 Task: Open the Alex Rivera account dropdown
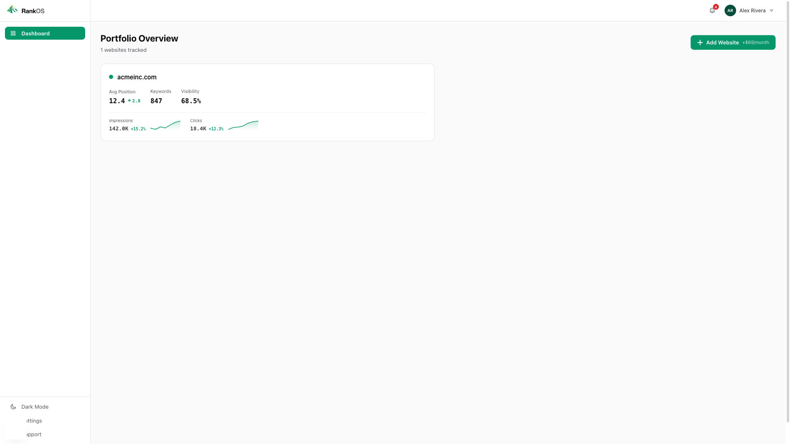point(752,10)
